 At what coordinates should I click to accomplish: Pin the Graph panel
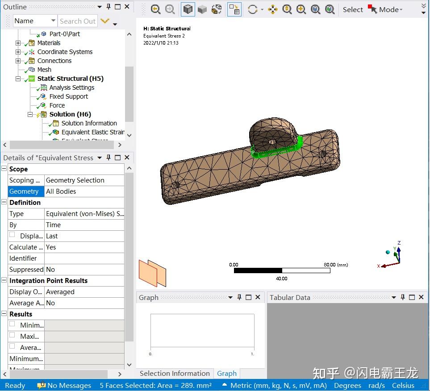click(239, 297)
